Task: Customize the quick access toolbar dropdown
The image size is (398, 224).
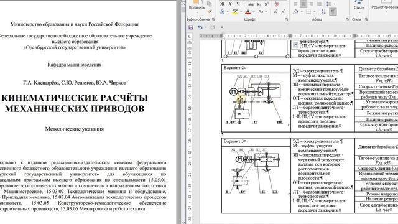Action: pos(222,27)
